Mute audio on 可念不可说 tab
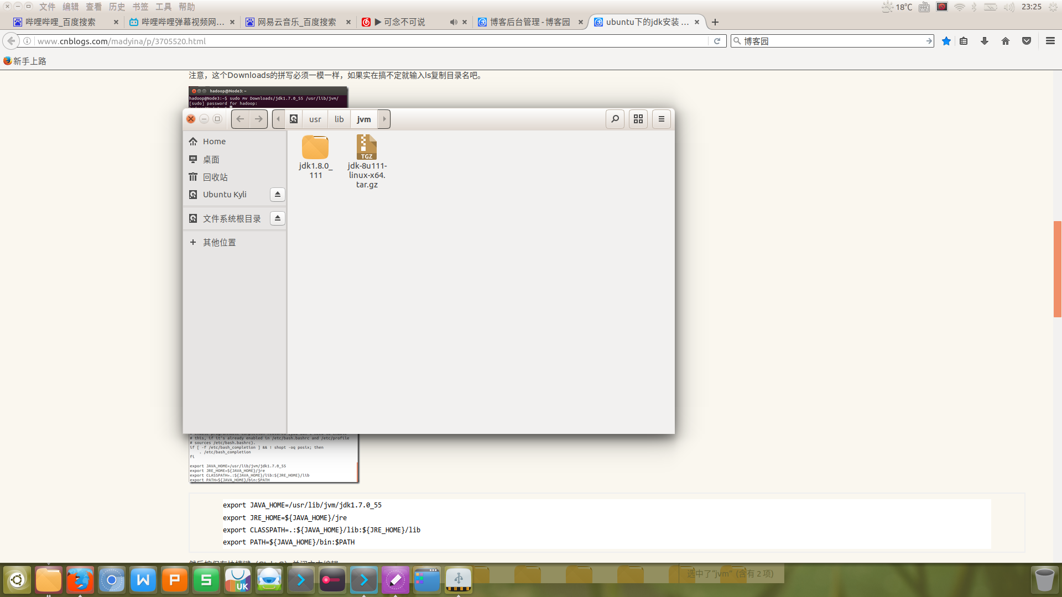Viewport: 1062px width, 597px height. coord(454,22)
